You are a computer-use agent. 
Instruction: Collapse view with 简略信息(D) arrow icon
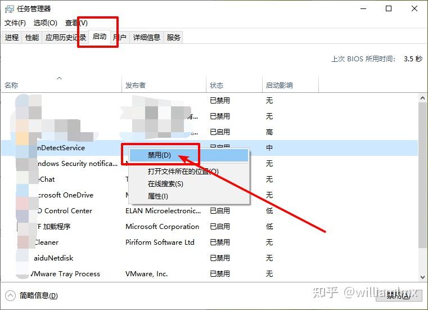pyautogui.click(x=10, y=295)
